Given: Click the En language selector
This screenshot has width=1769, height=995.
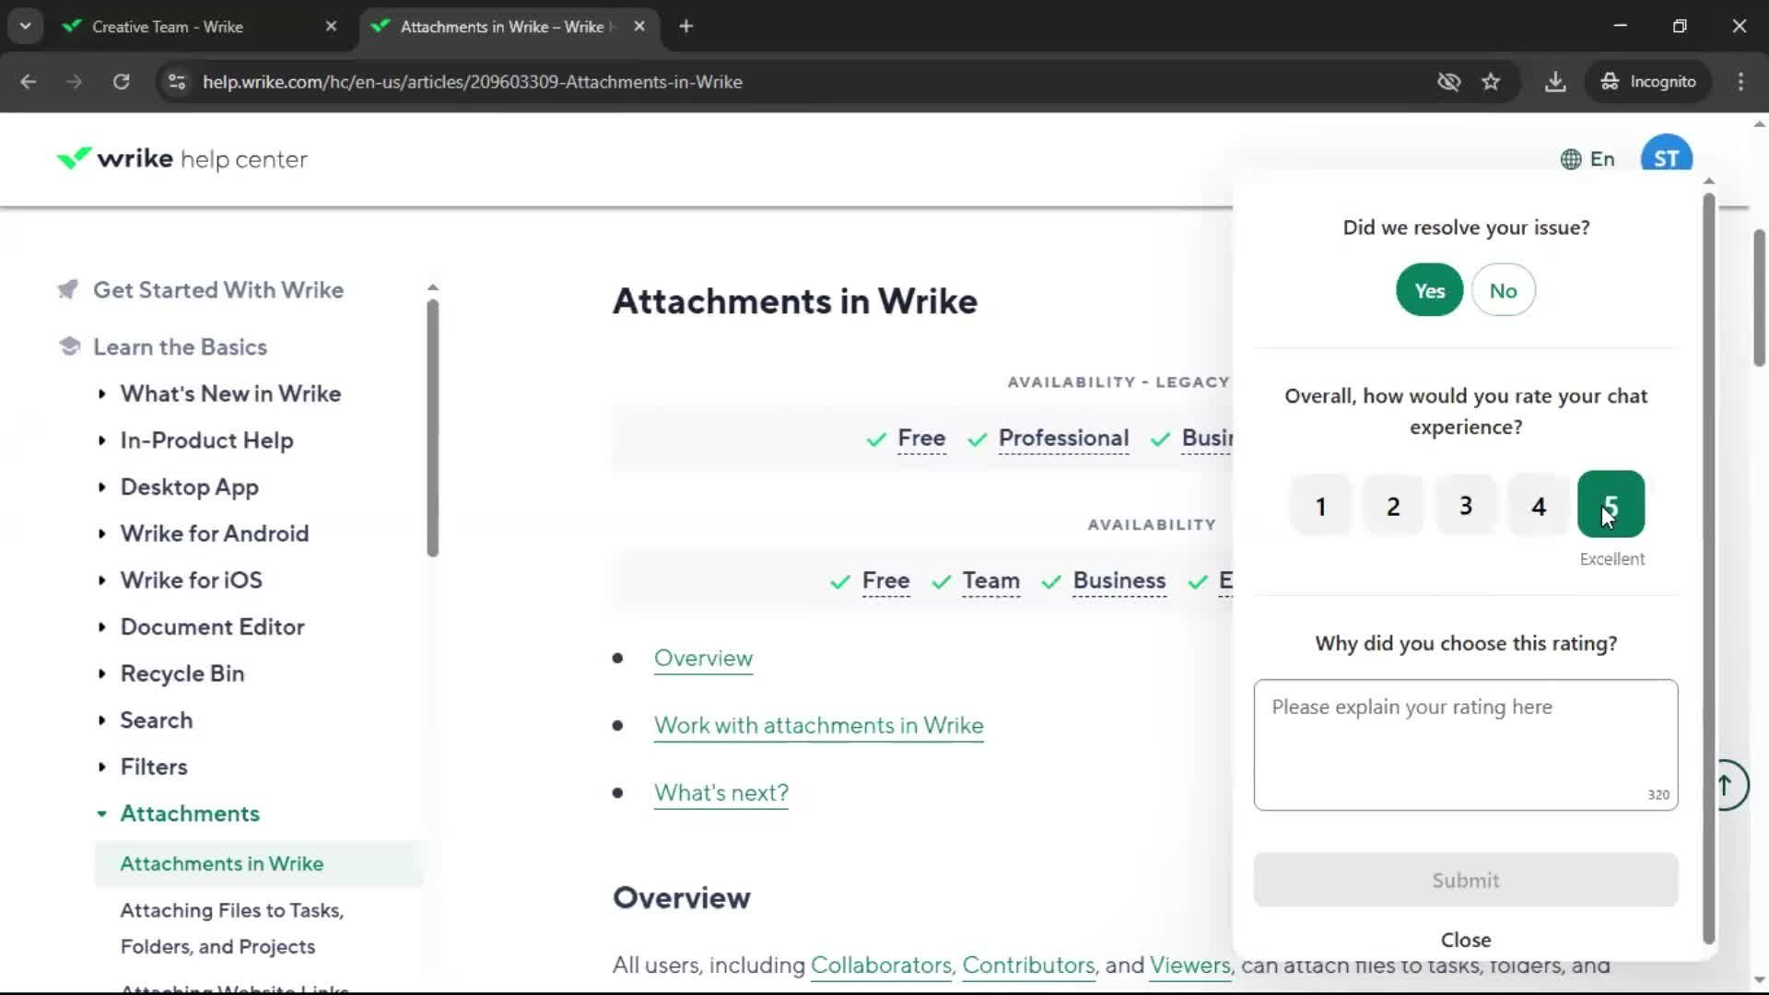Looking at the screenshot, I should [1601, 159].
